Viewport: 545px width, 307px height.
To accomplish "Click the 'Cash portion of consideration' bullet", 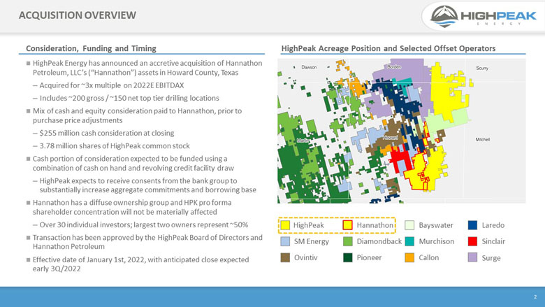I will pos(133,164).
